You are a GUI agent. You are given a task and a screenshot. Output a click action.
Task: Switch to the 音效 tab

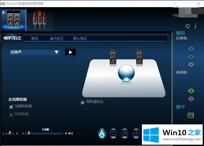tap(35, 38)
